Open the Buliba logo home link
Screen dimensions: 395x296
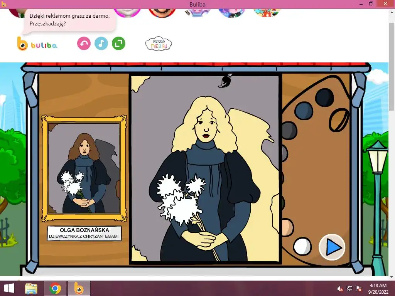(37, 44)
